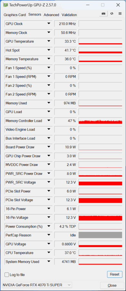Click the Reset button
The image size is (126, 291).
point(115,274)
